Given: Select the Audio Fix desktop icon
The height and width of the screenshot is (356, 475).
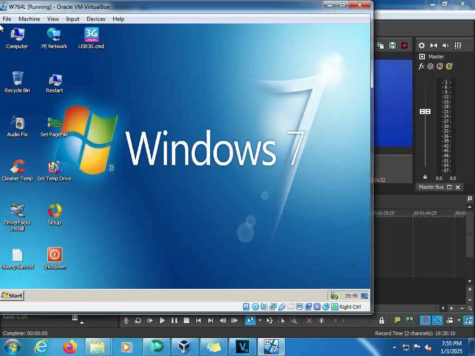Looking at the screenshot, I should (17, 126).
